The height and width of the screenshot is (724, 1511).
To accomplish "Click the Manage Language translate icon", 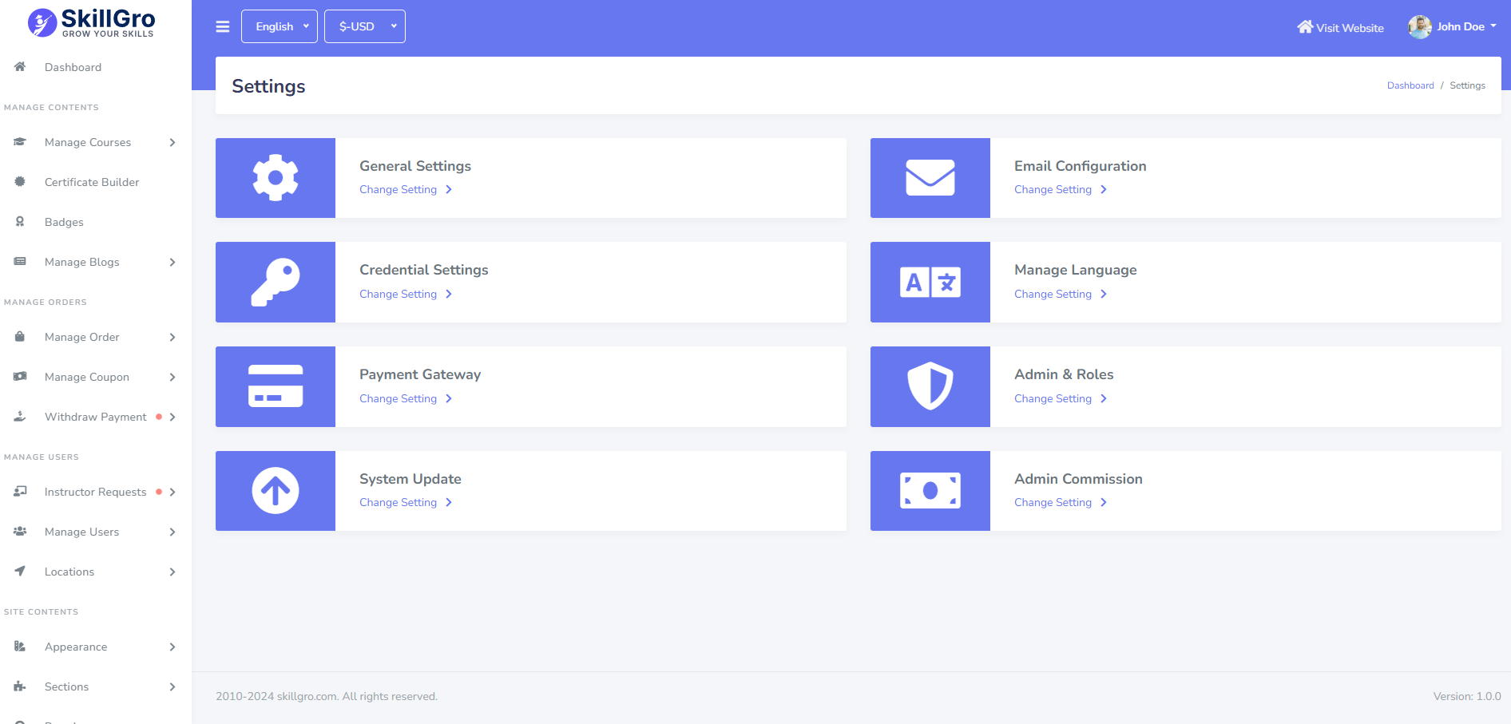I will pyautogui.click(x=930, y=282).
